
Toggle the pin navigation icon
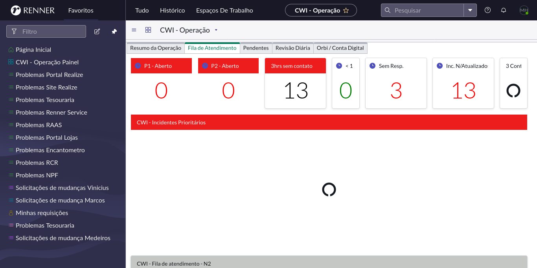click(114, 31)
